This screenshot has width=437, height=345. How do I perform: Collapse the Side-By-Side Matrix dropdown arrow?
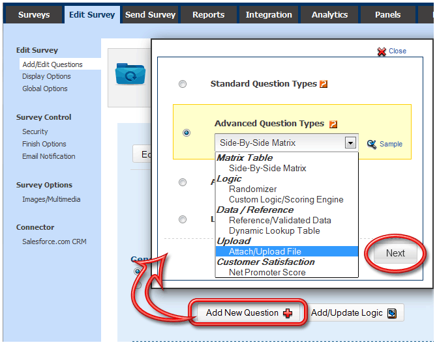click(x=351, y=143)
